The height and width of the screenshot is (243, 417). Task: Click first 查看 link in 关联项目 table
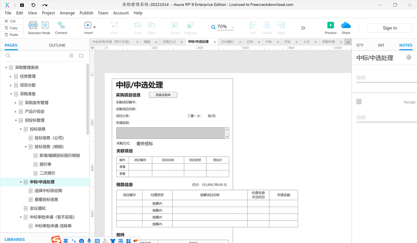coord(122,167)
